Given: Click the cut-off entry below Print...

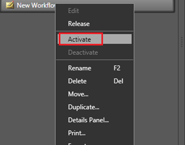Looking at the screenshot, I should [x=77, y=144].
